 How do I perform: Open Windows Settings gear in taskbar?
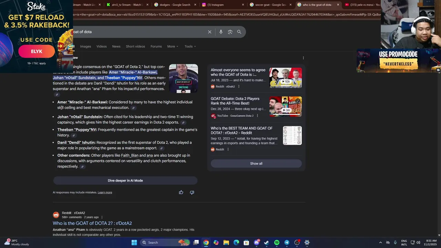coord(307,242)
